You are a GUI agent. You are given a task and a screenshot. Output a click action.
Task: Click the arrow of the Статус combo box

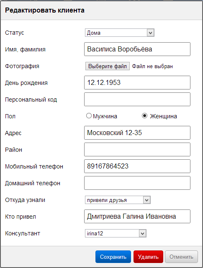[x=150, y=33]
